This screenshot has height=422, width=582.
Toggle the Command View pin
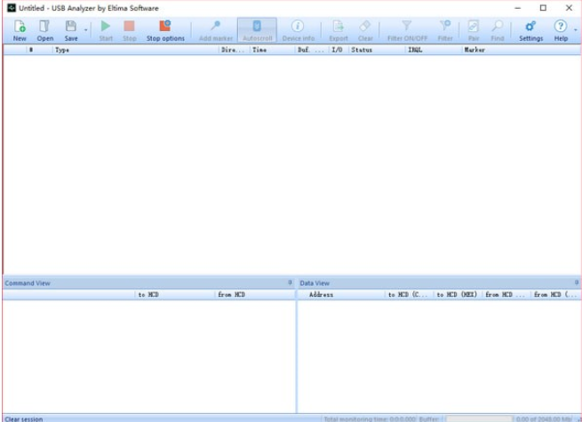290,283
